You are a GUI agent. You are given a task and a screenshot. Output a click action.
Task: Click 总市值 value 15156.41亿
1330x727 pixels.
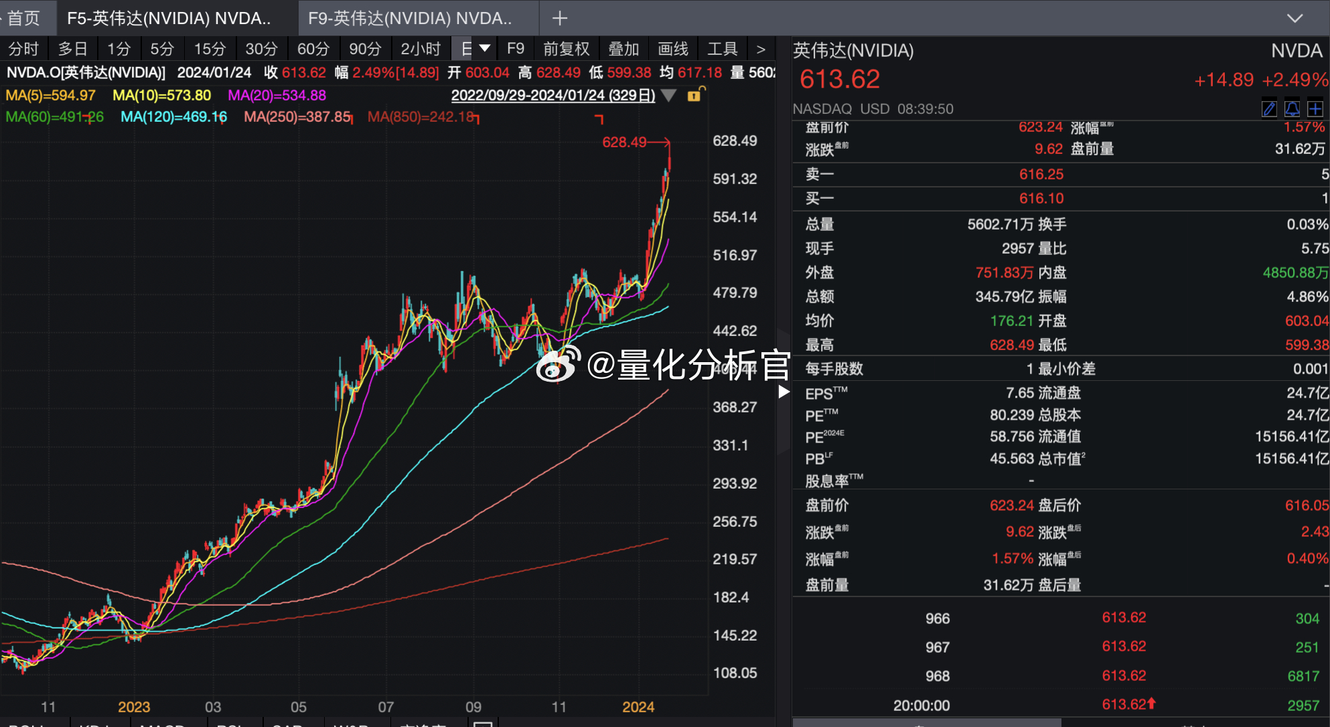coord(1292,459)
